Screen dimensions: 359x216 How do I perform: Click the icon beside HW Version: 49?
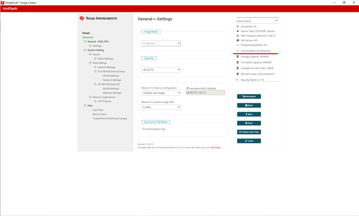238,40
